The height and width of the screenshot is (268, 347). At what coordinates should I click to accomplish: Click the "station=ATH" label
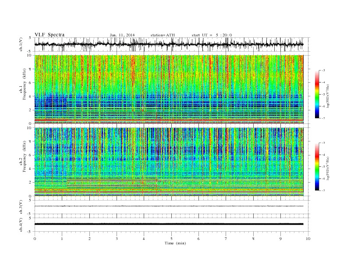point(163,35)
